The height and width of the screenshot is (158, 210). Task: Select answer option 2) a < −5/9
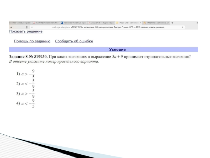[x=25, y=84]
